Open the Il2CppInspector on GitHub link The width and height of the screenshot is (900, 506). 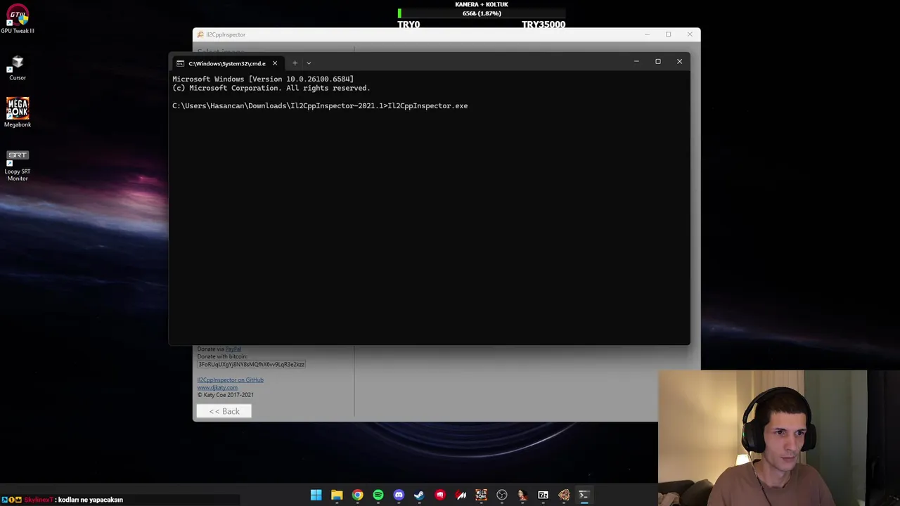(x=230, y=379)
